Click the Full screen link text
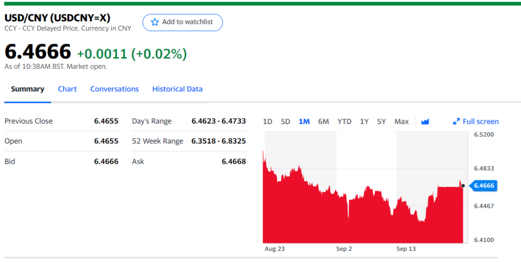This screenshot has height=262, width=521. 481,122
